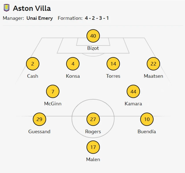Click Cash's number 2 shirt circle
185x173 pixels.
pos(33,64)
